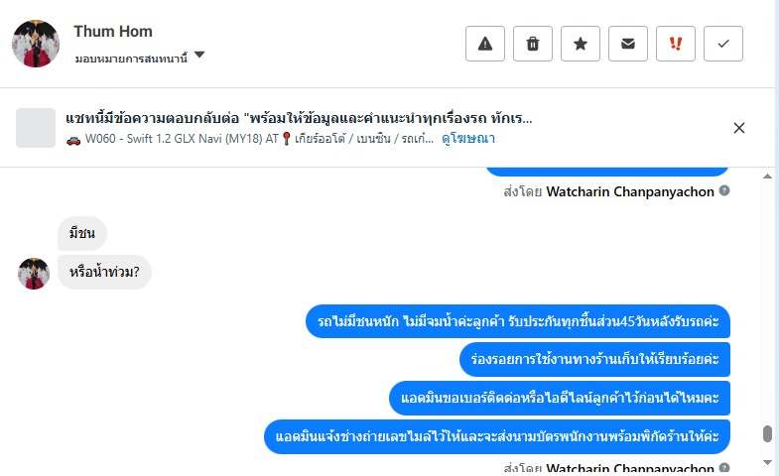The height and width of the screenshot is (476, 779).
Task: Click the info icon beside upper Watcharin Chanpanyachon
Action: point(724,190)
